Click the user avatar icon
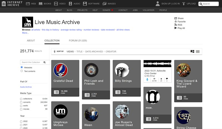This screenshot has width=222, height=129. tap(157, 4)
